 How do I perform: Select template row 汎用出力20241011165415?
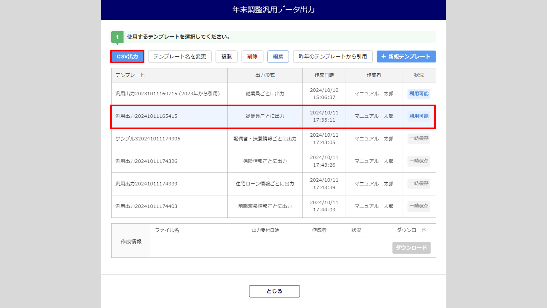coord(273,117)
